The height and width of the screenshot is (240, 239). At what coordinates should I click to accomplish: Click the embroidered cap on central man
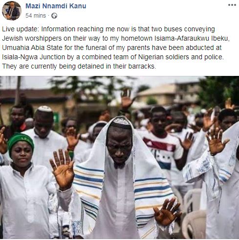[121, 122]
